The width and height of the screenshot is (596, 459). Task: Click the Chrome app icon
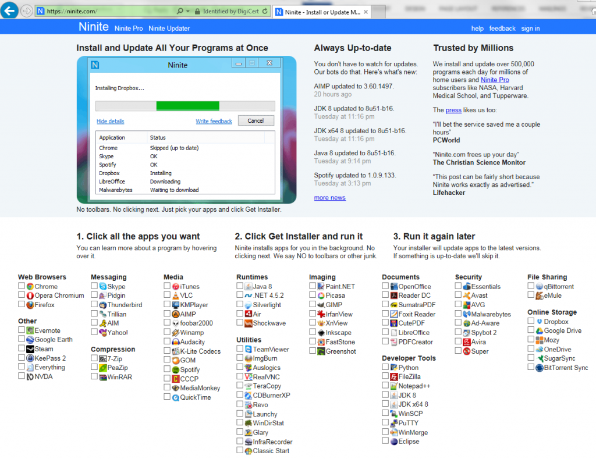[30, 286]
